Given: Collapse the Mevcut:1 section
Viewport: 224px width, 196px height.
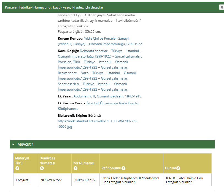Looking at the screenshot, I should 13,144.
